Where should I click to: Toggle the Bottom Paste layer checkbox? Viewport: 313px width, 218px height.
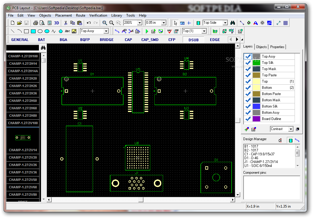(248, 94)
